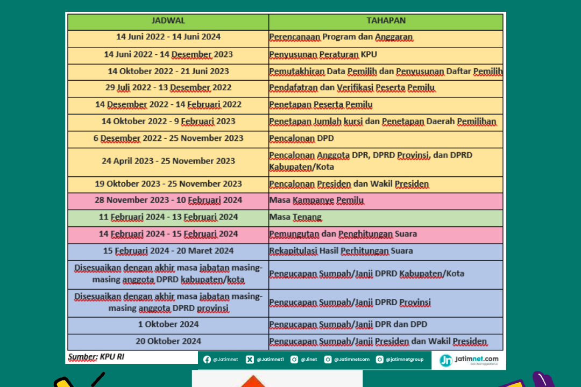The width and height of the screenshot is (581, 387).
Task: Click the Instagram icon beside @jatimnetgroup
Action: click(380, 360)
